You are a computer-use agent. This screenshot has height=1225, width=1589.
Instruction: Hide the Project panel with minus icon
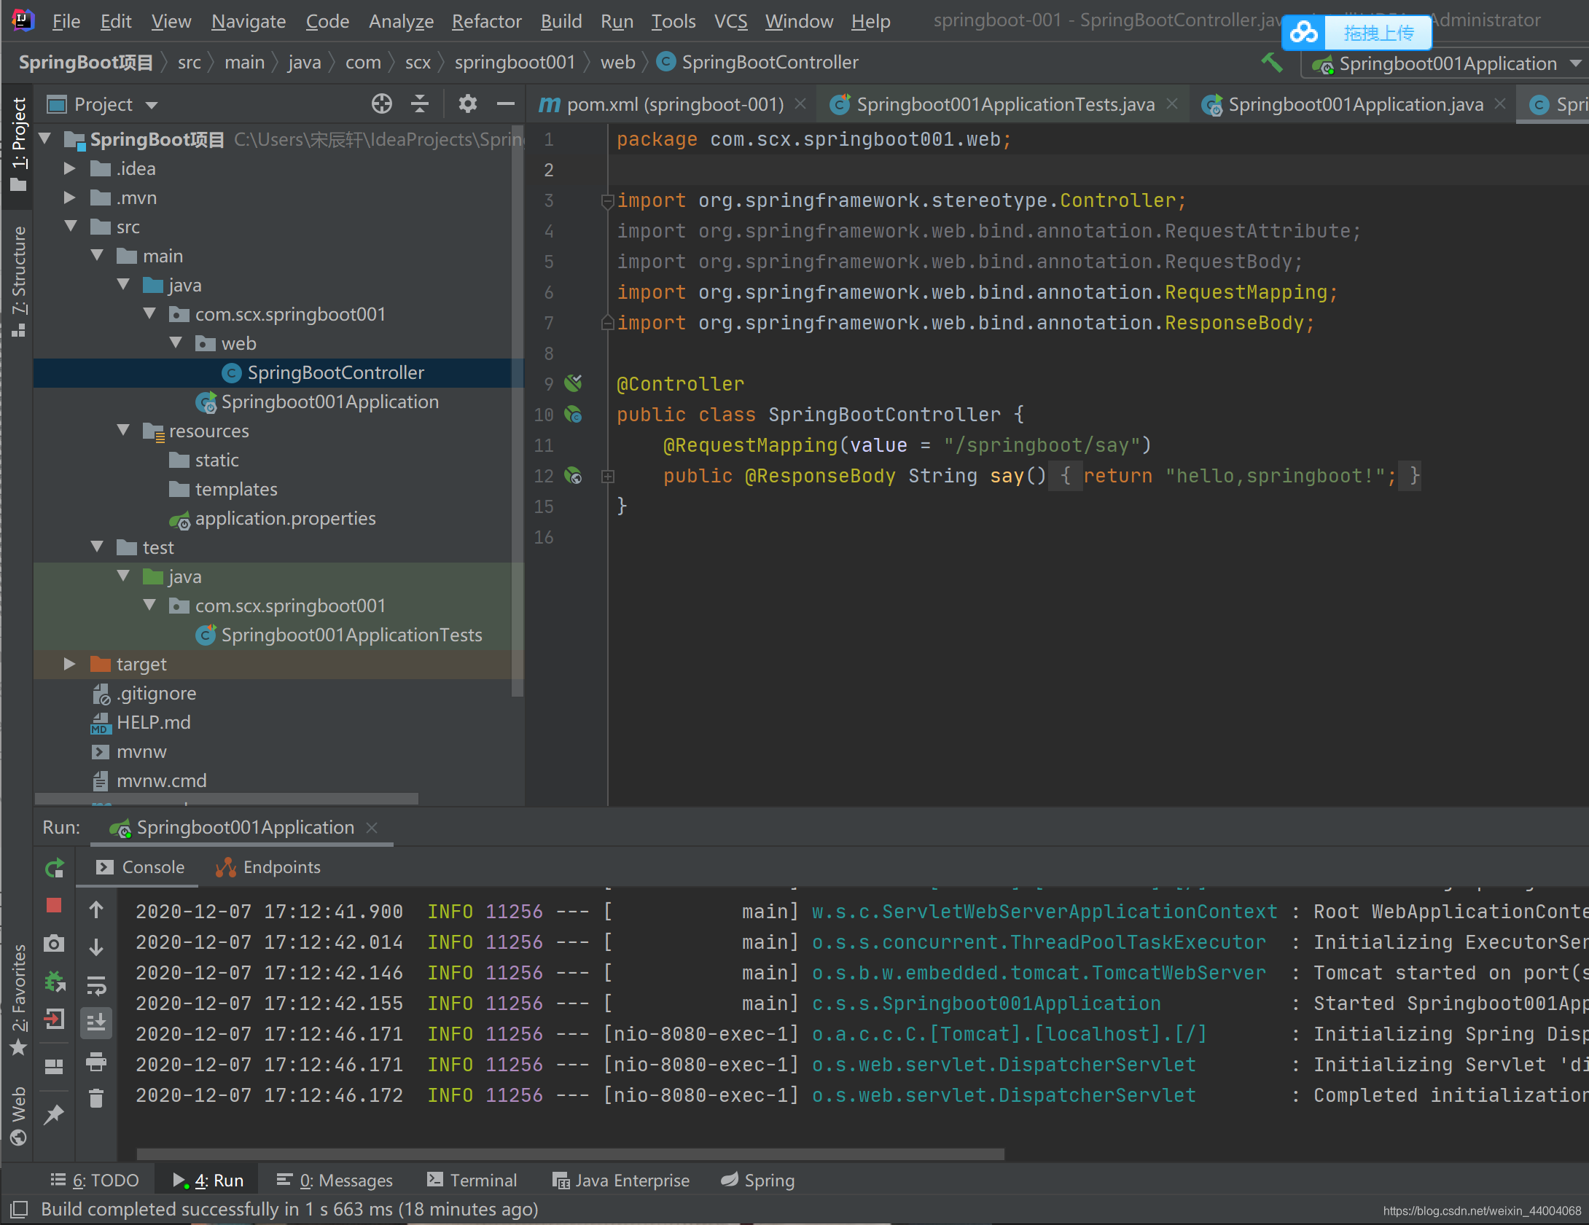click(506, 104)
